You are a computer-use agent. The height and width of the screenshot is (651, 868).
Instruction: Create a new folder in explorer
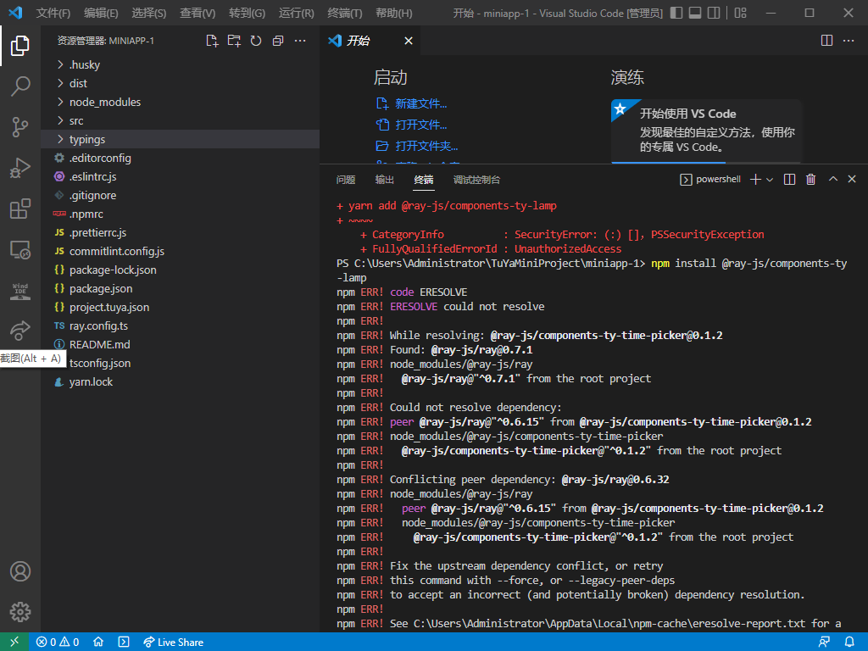point(234,41)
